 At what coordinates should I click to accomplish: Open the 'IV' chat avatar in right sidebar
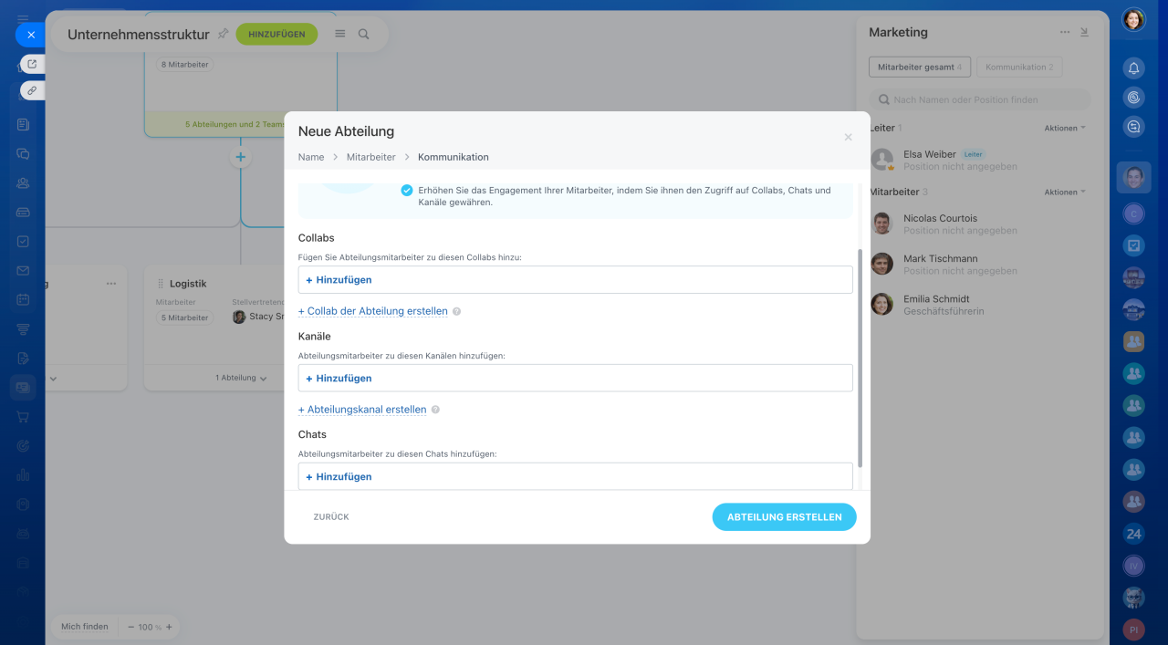[1133, 566]
